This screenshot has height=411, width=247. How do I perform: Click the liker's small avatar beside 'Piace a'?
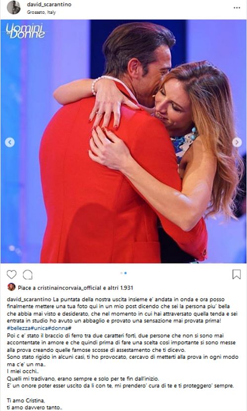[11, 287]
